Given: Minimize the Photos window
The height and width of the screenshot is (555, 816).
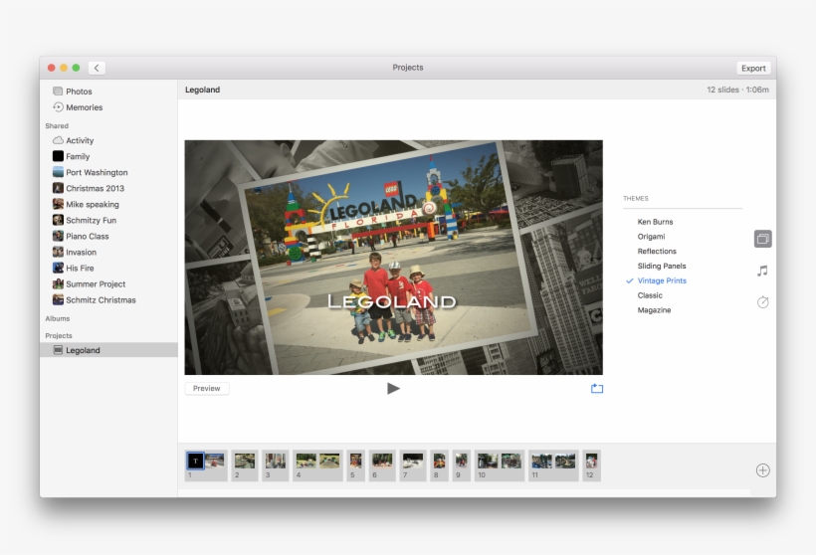Looking at the screenshot, I should (64, 68).
